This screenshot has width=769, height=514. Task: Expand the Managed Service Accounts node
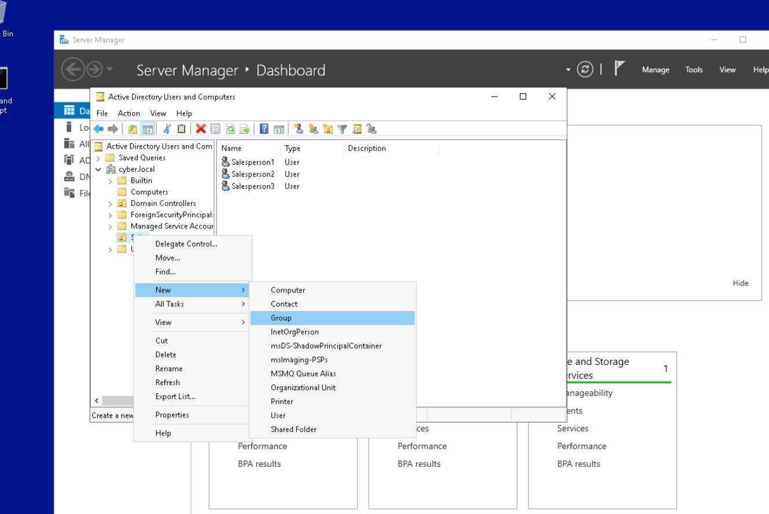coord(110,227)
